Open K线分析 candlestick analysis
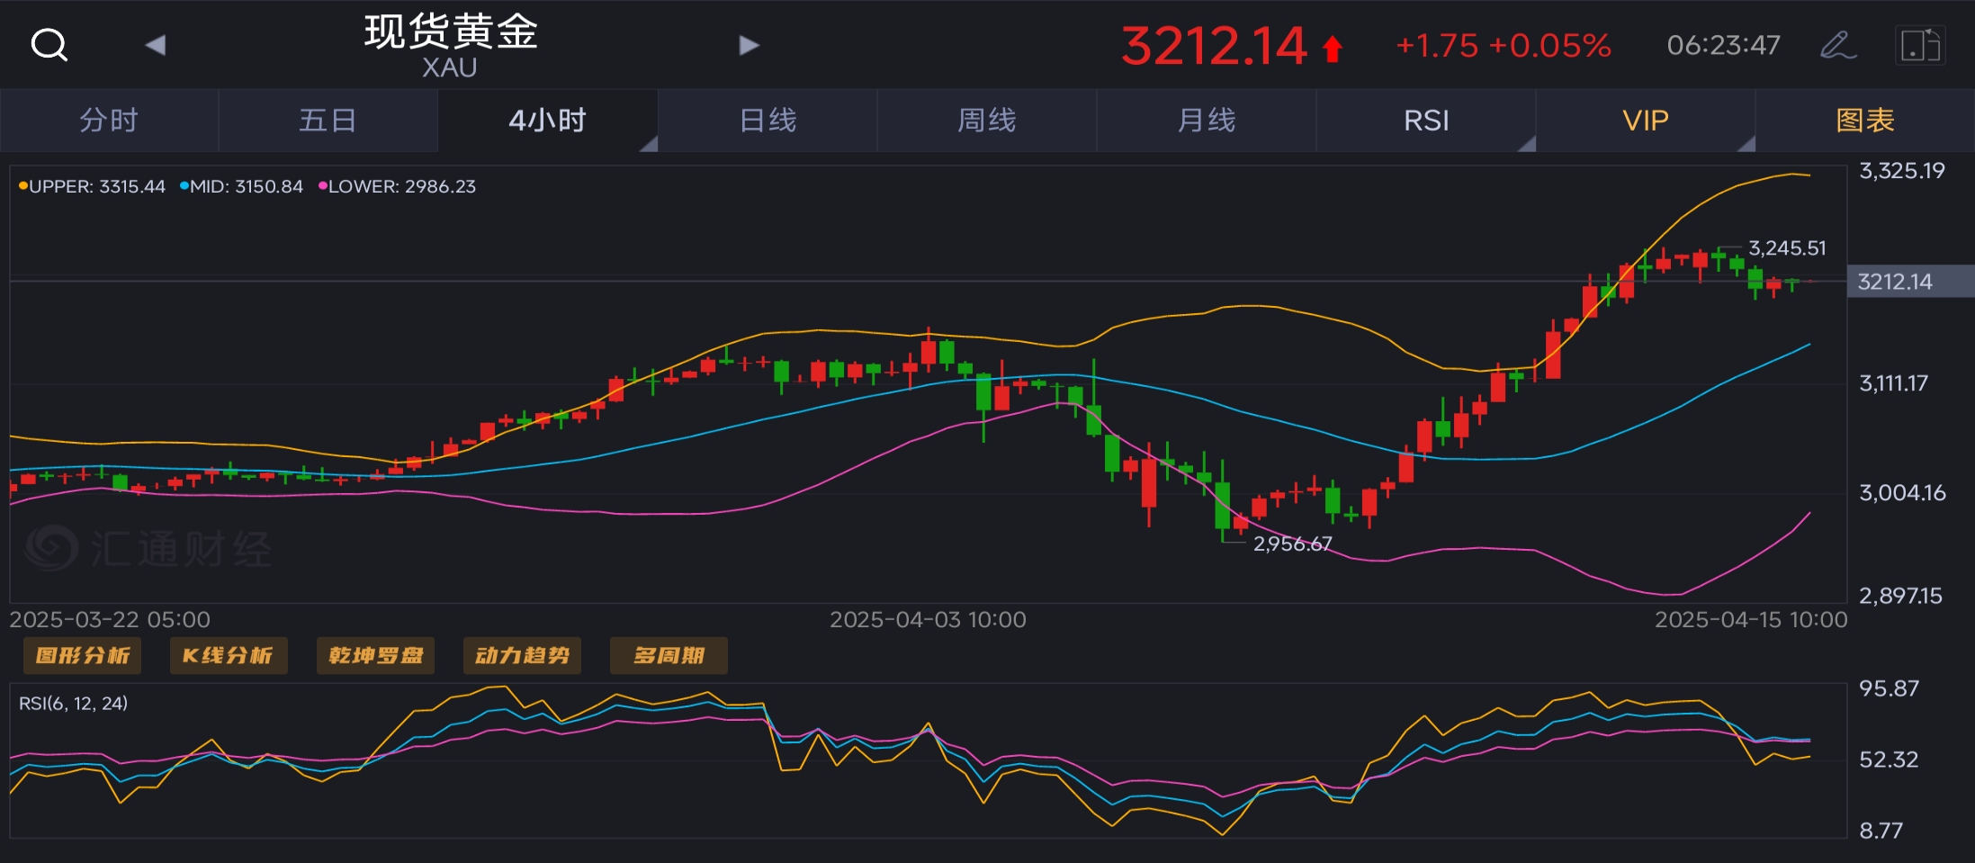This screenshot has width=1975, height=863. click(x=229, y=655)
